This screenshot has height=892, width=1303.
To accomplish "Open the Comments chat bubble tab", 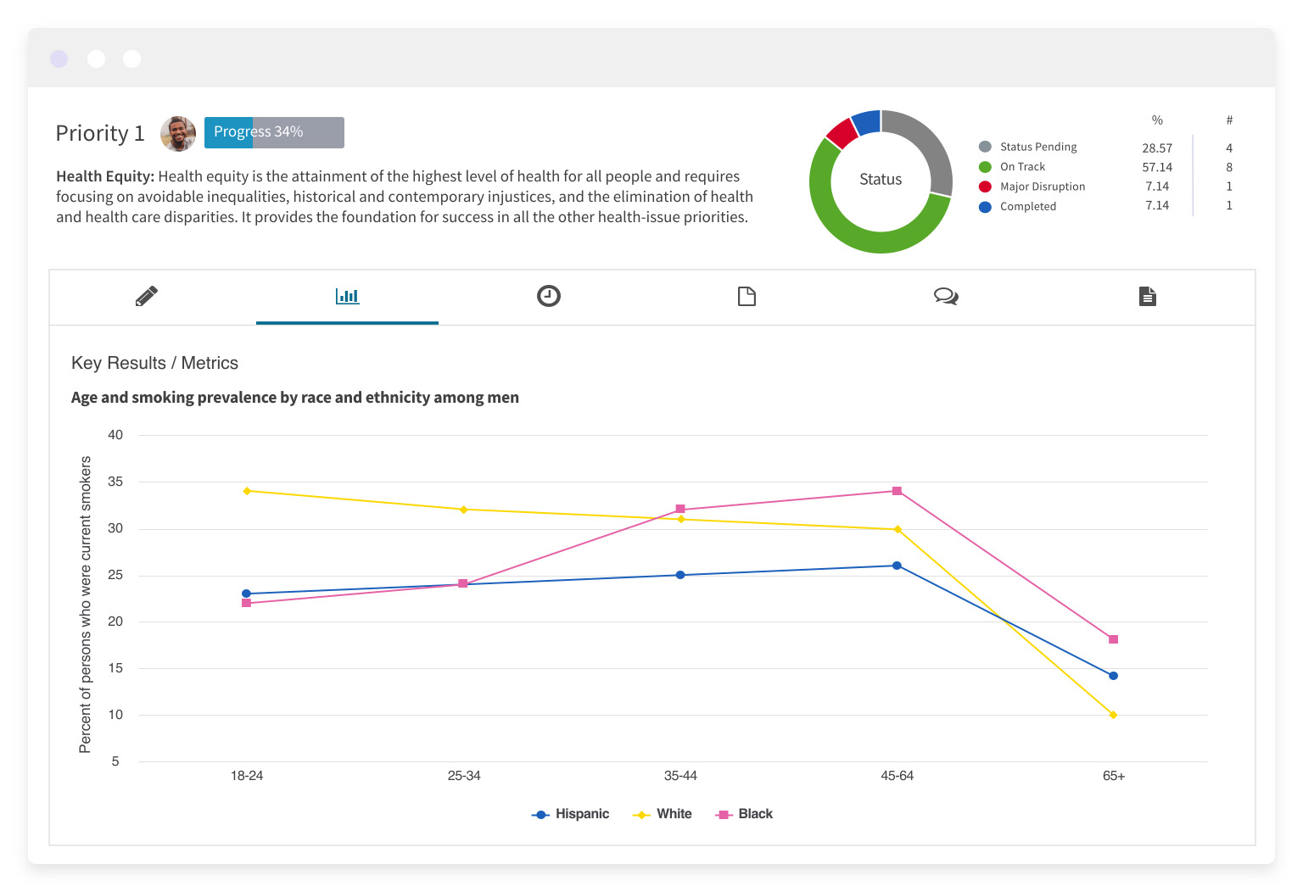I will coord(946,297).
